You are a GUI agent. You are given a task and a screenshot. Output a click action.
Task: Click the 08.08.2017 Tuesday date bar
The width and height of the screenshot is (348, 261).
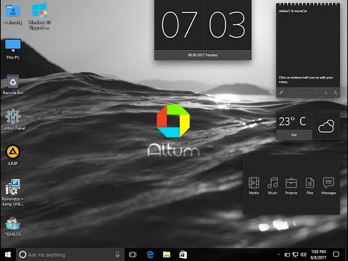[203, 55]
